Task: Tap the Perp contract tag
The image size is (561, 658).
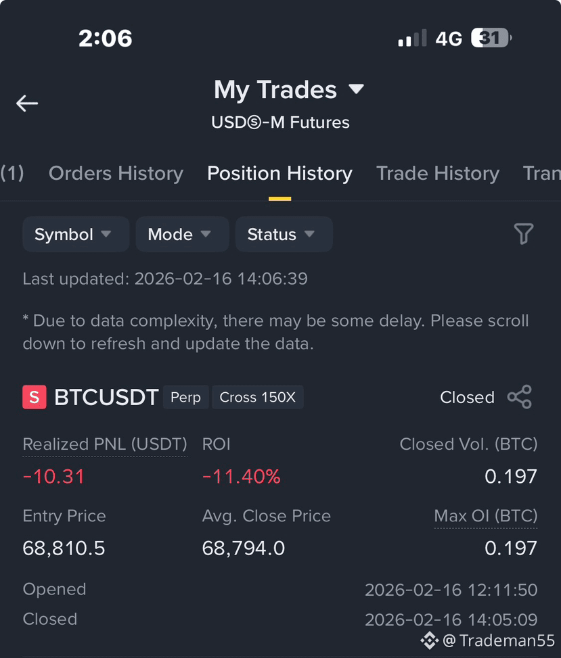Action: tap(185, 397)
